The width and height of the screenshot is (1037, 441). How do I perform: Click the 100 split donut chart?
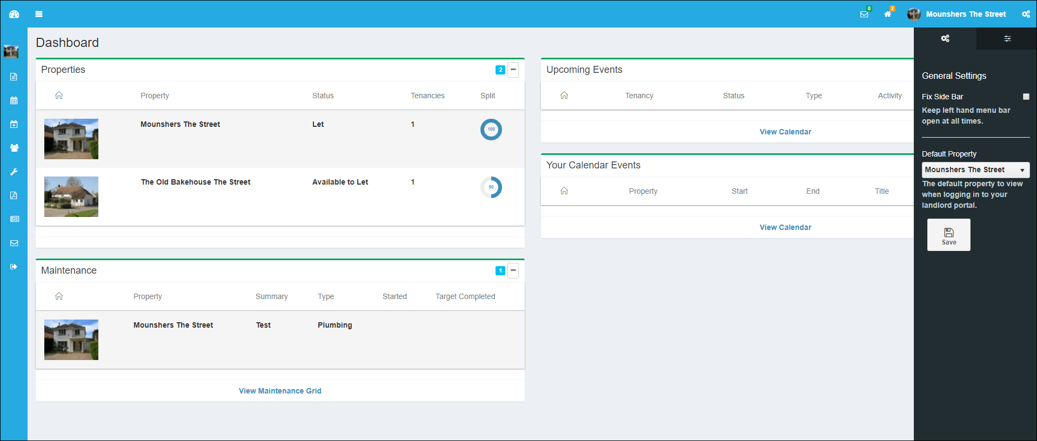[x=491, y=130]
